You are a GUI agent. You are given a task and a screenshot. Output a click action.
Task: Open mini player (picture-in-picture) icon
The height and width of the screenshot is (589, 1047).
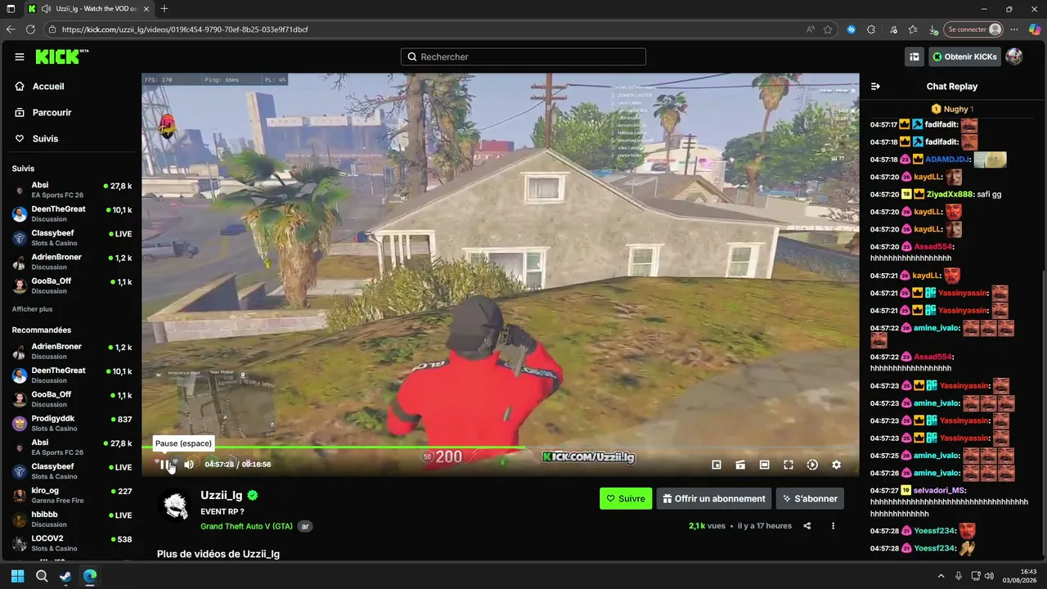[x=717, y=465]
